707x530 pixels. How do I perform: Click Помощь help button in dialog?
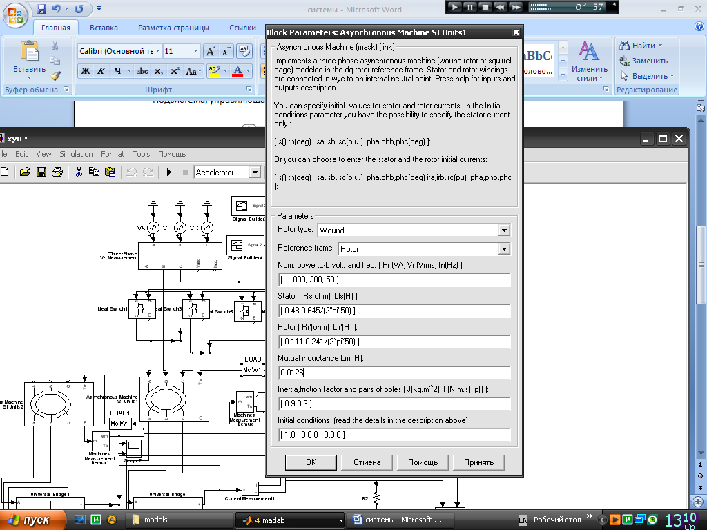[x=423, y=462]
